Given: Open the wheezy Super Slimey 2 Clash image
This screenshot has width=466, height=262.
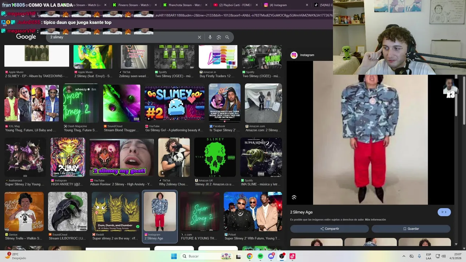Looking at the screenshot, I should pos(81,103).
